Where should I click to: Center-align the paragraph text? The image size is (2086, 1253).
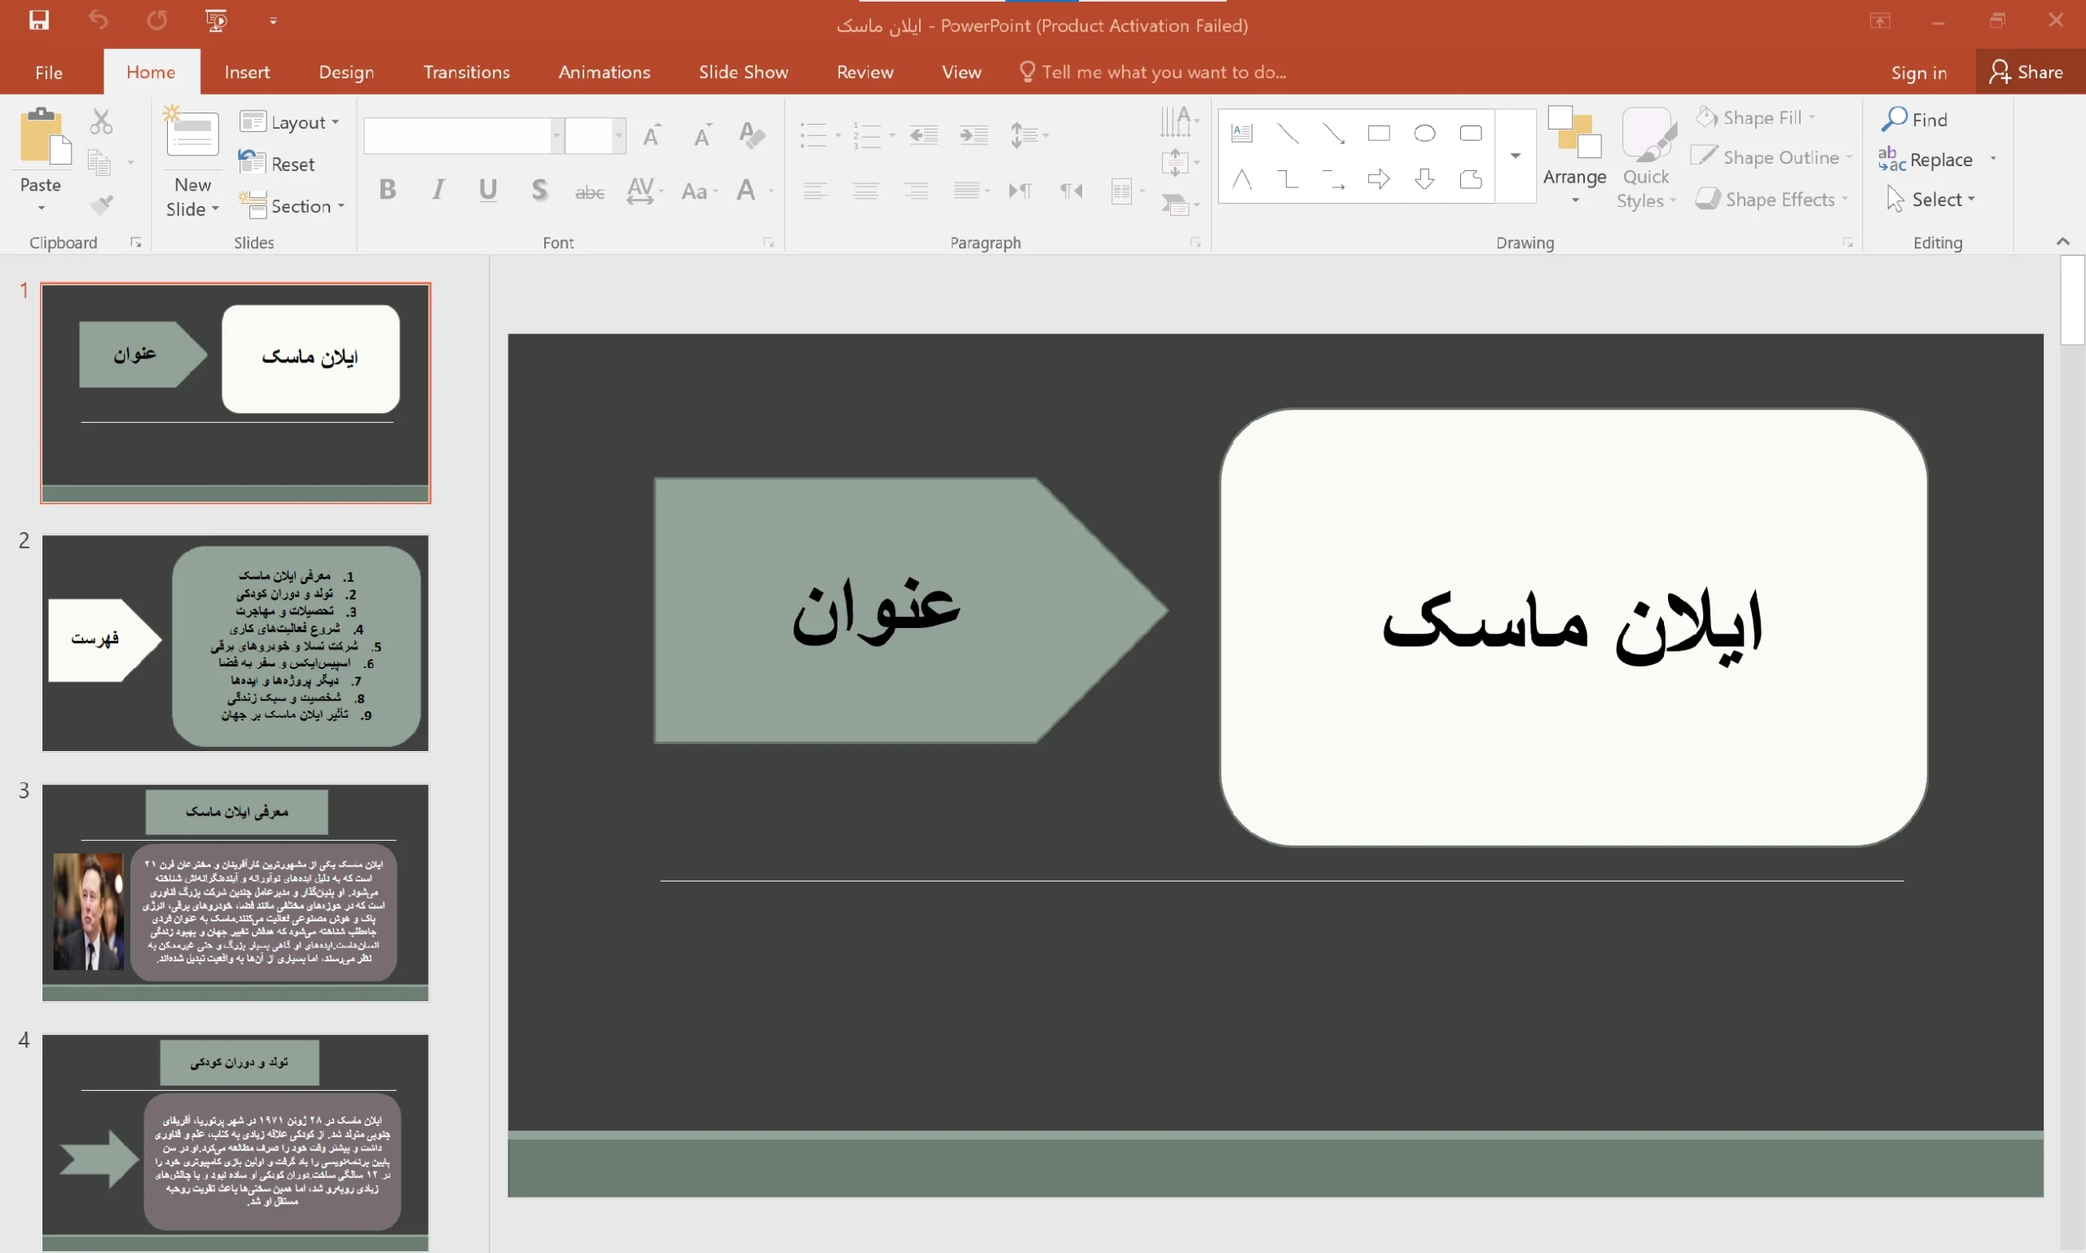click(865, 191)
